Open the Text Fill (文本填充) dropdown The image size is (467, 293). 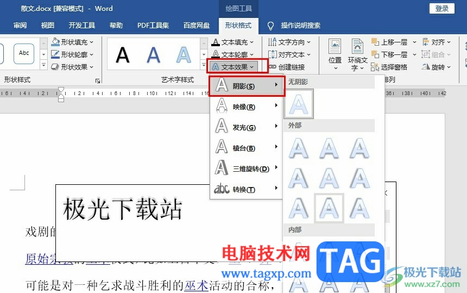232,42
